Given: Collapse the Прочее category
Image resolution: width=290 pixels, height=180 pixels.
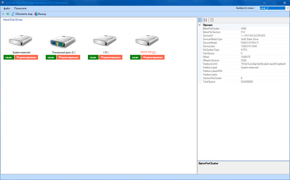Looking at the screenshot, I should [199, 25].
